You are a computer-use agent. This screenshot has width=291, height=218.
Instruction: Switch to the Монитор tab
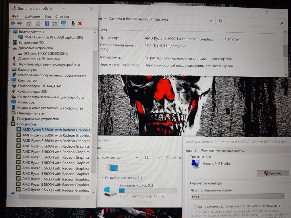207,150
